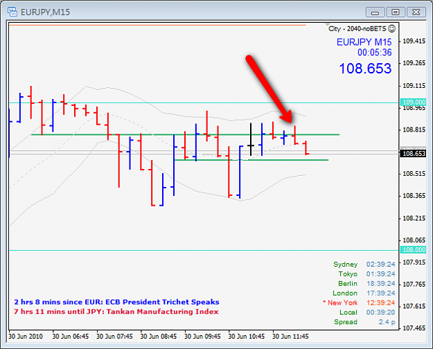
Task: Click the candle countdown timer 00:05:36
Action: tap(374, 53)
